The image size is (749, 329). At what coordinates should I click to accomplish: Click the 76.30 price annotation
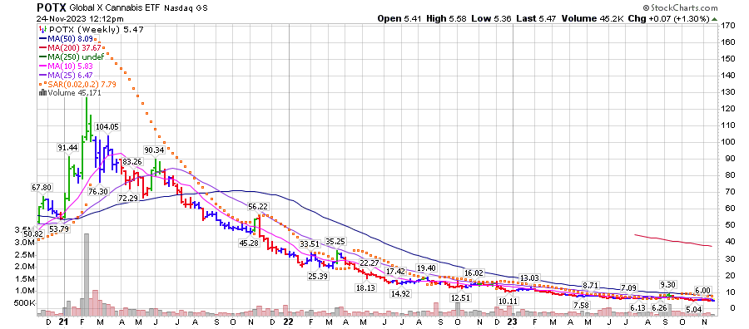click(x=99, y=191)
